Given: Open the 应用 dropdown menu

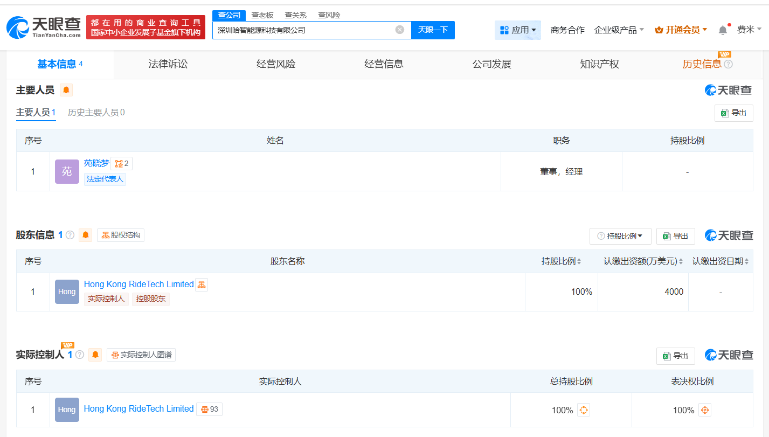Looking at the screenshot, I should point(517,30).
